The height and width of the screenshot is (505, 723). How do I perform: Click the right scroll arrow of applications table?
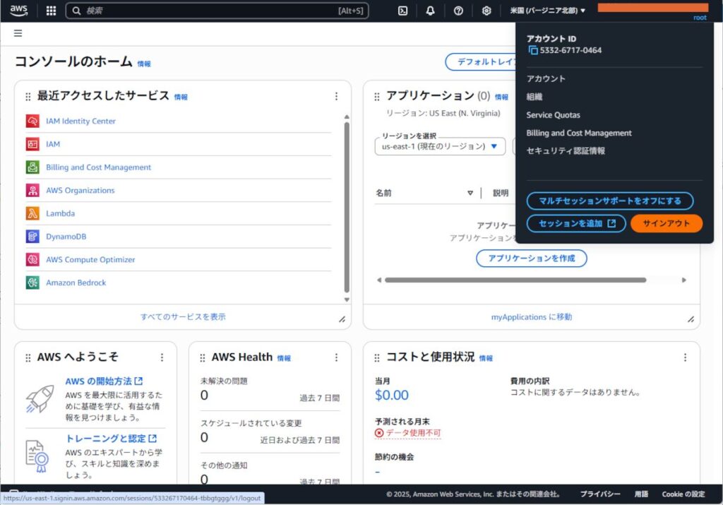(683, 280)
